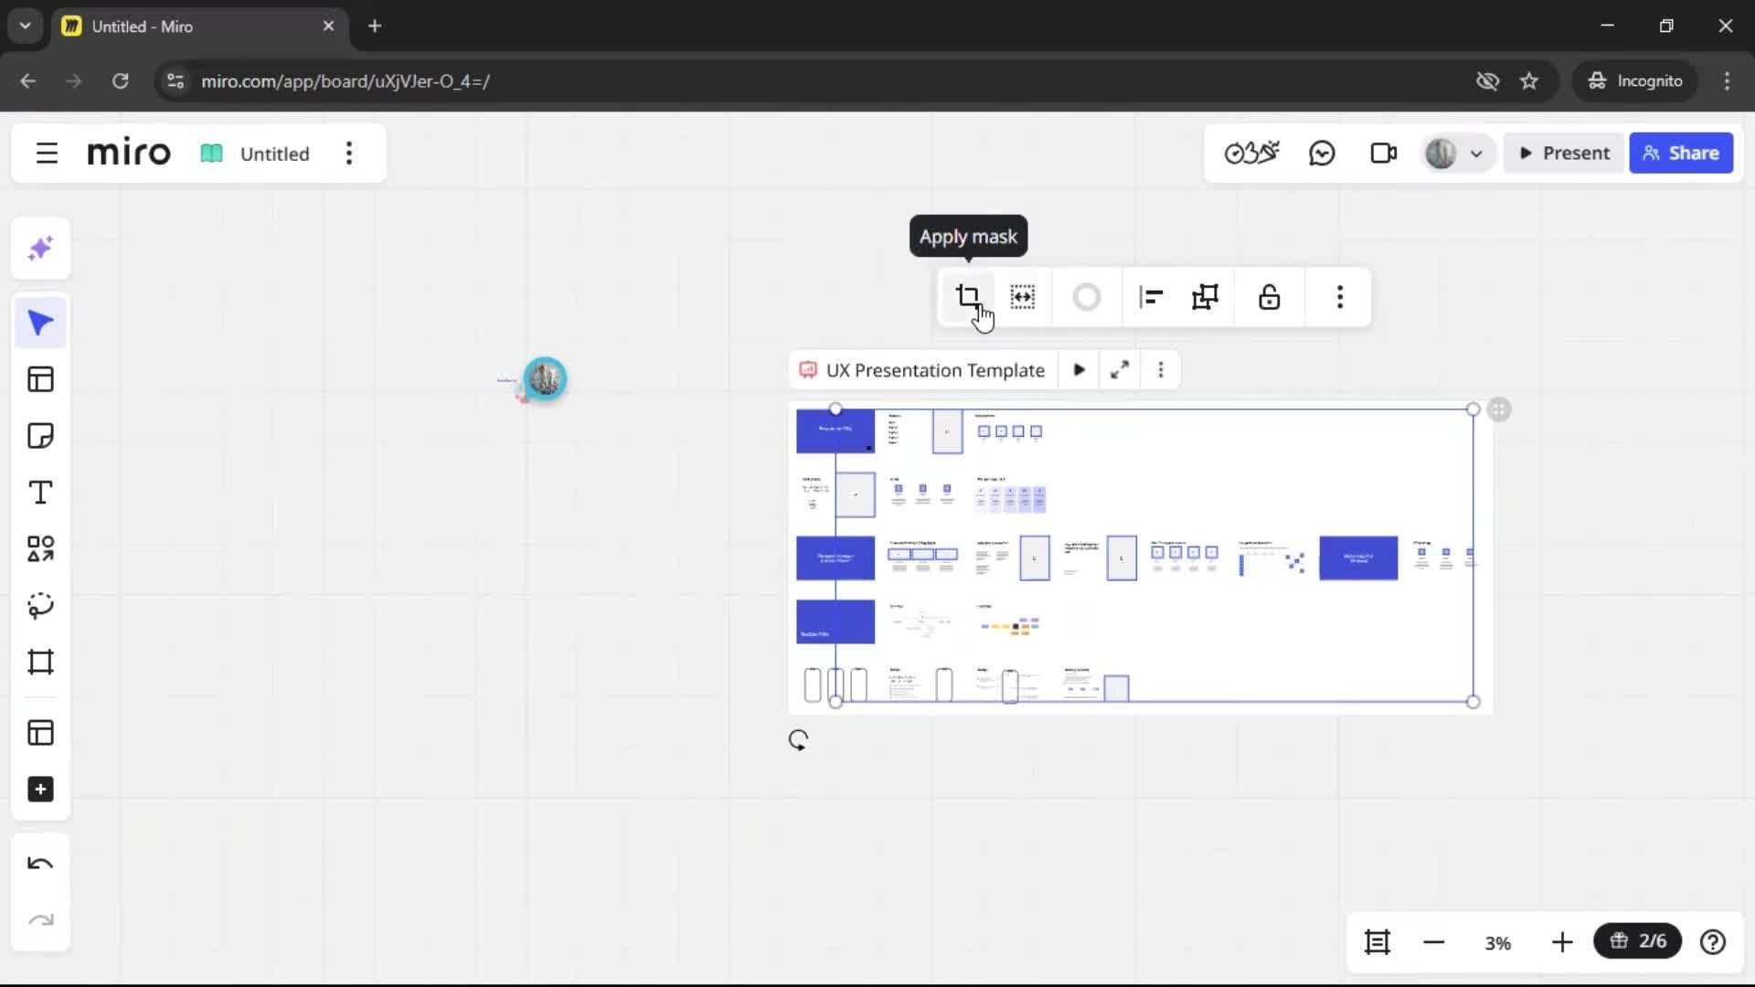Click the 3% zoom level
This screenshot has height=987, width=1755.
coord(1497,943)
